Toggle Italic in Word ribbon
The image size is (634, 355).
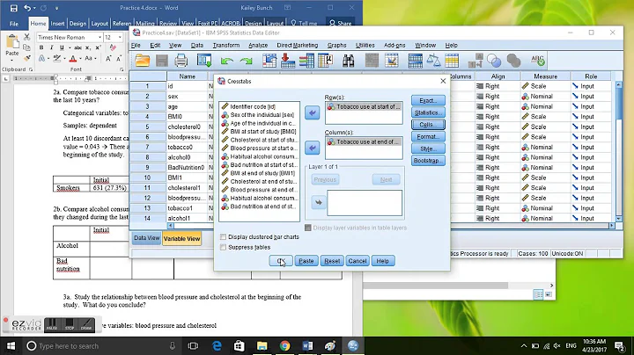coord(51,47)
